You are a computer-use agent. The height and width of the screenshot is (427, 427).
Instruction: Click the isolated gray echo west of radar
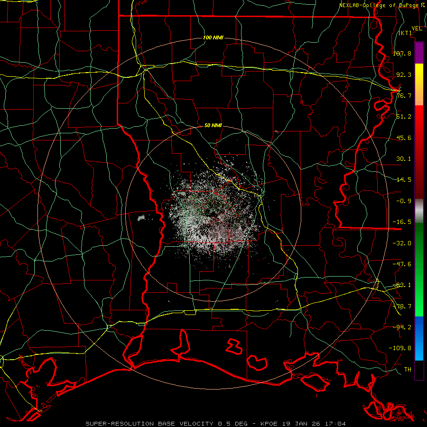pyautogui.click(x=141, y=218)
